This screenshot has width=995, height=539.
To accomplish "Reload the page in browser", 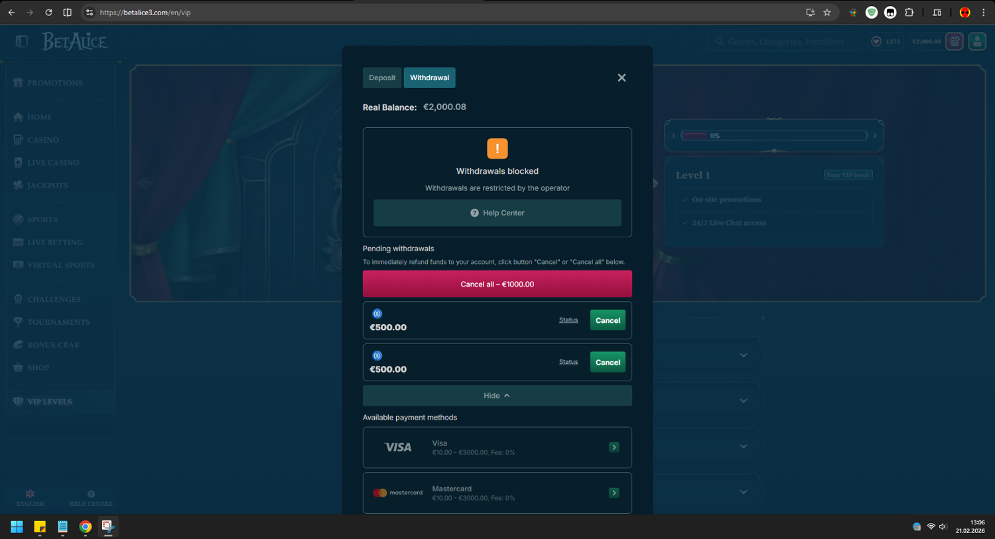I will [48, 13].
